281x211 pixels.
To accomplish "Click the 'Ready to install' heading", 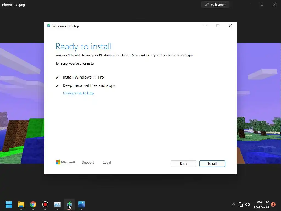I will tap(83, 46).
